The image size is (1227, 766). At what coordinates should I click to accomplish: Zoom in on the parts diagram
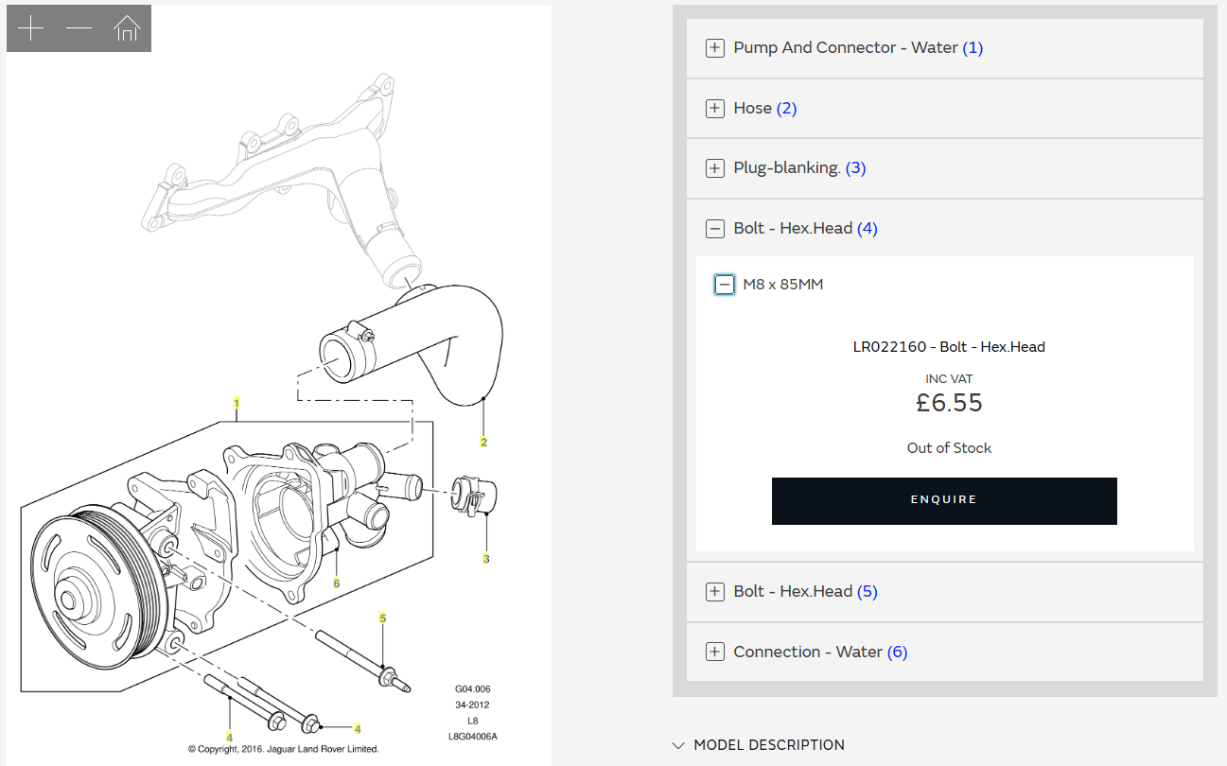(31, 28)
